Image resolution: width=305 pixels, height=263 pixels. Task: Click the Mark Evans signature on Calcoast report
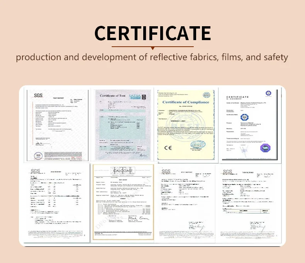click(139, 218)
